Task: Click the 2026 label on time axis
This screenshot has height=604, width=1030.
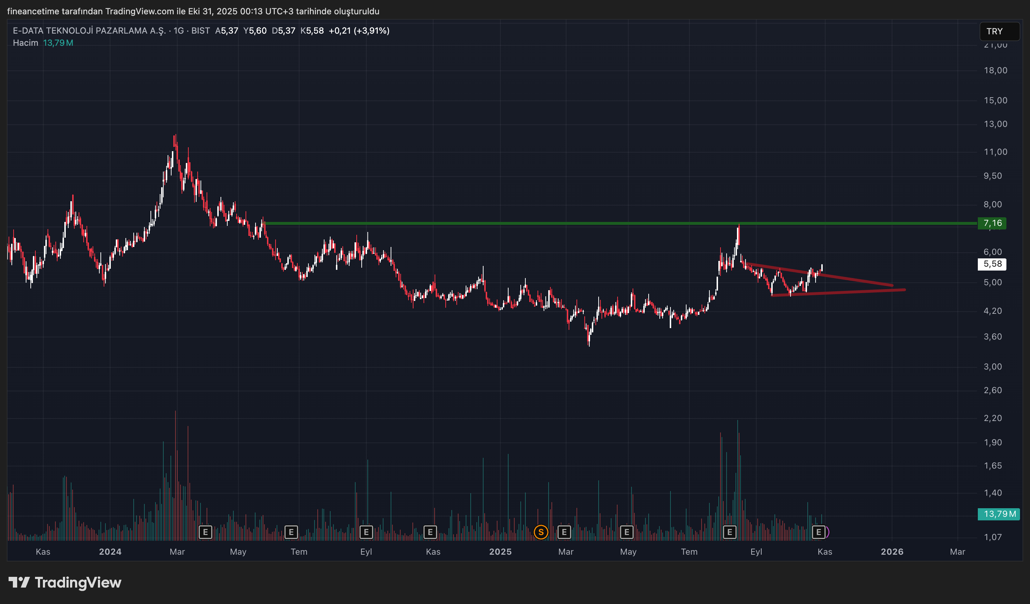Action: 892,552
